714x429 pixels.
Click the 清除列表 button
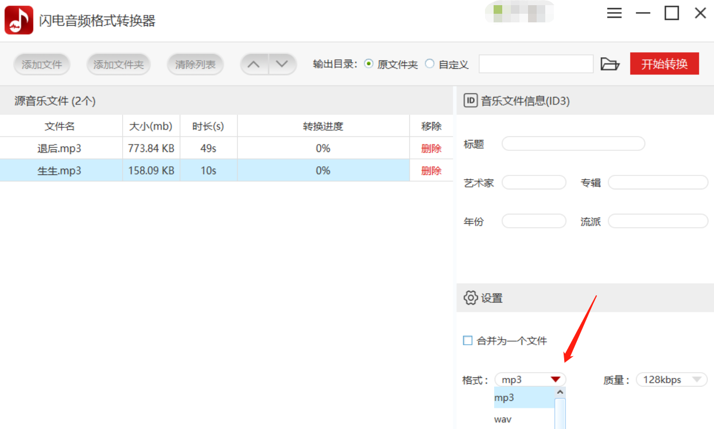pos(196,64)
